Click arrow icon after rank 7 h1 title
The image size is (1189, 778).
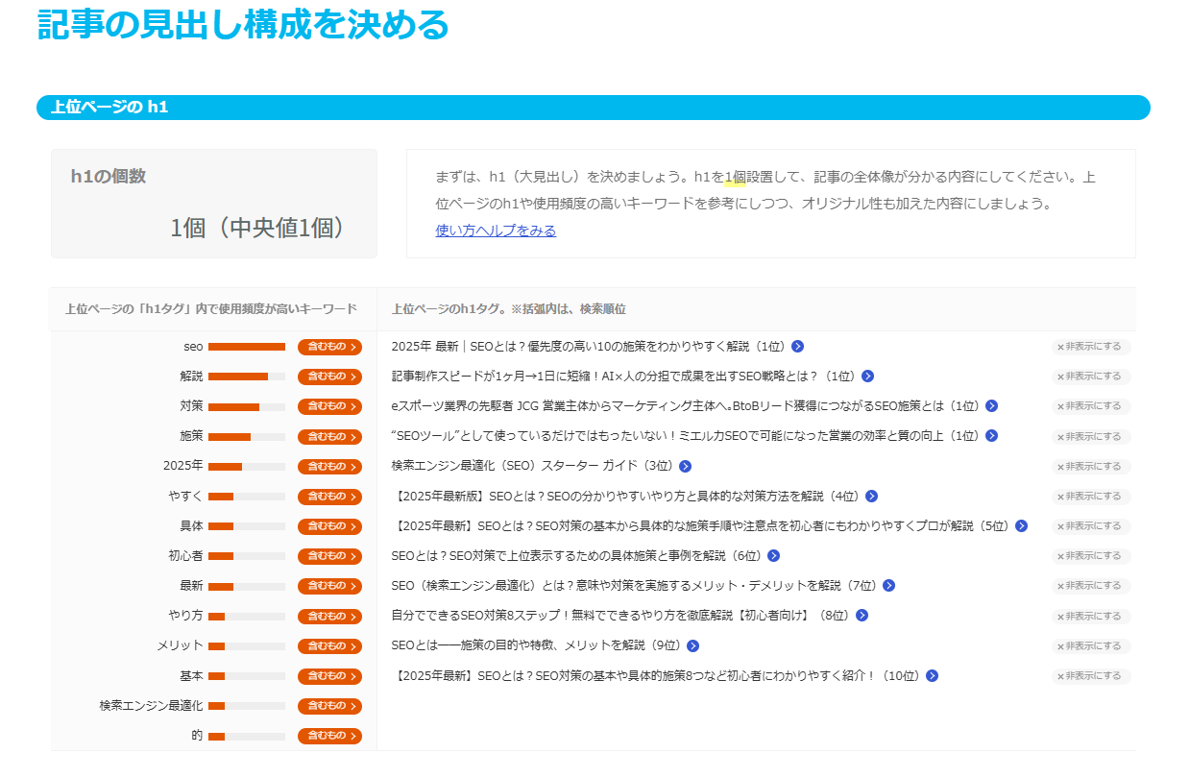pyautogui.click(x=888, y=586)
